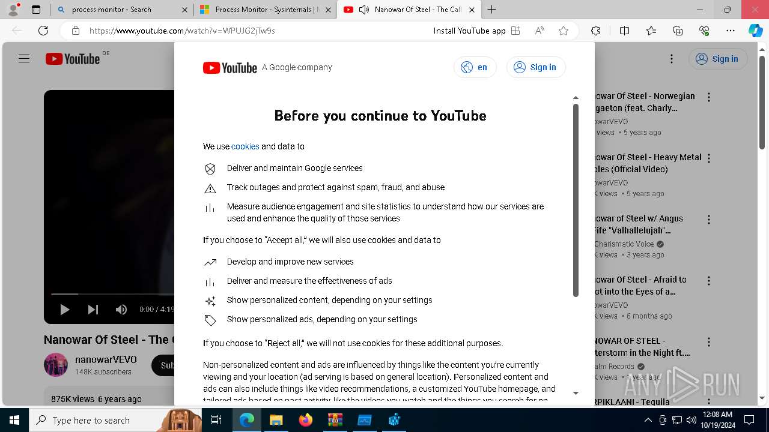Image resolution: width=769 pixels, height=432 pixels.
Task: Open the Read aloud feature
Action: 540,31
